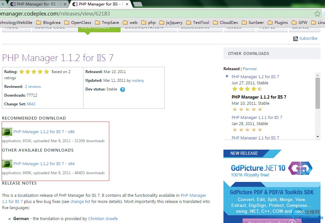Screen dimensions: 325x223
Task: Click the Subscribe link
Action: (x=308, y=38)
